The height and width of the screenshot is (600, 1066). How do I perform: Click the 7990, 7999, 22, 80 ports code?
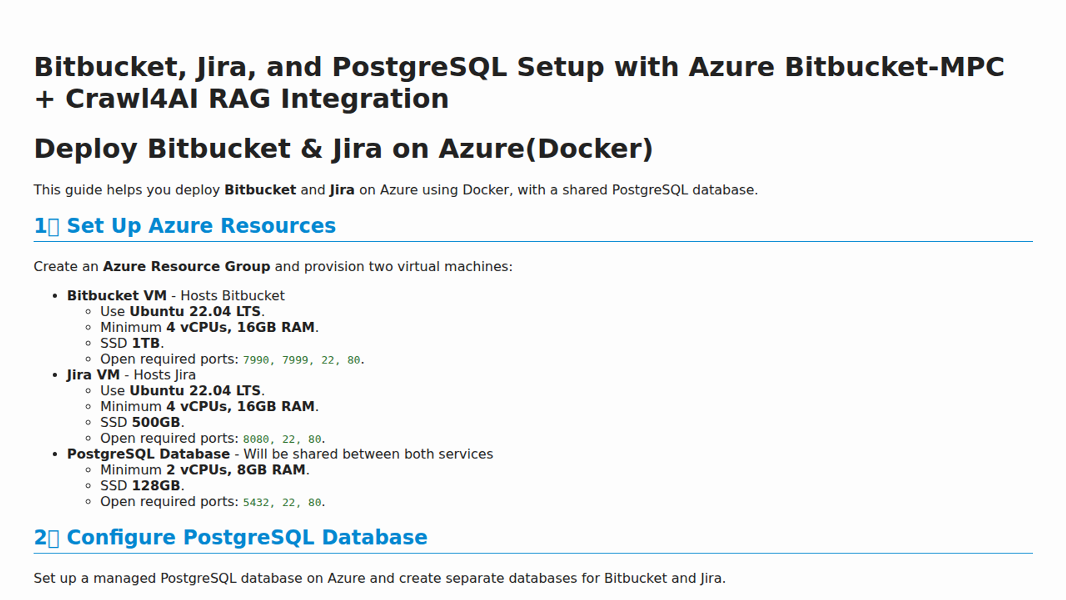tap(301, 360)
